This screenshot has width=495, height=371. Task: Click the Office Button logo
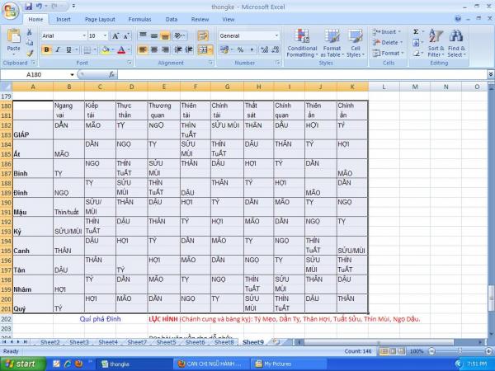click(11, 10)
